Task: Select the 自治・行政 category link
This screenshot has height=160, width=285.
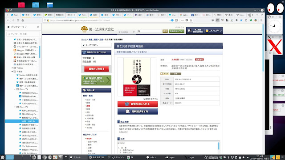Action: [91, 100]
